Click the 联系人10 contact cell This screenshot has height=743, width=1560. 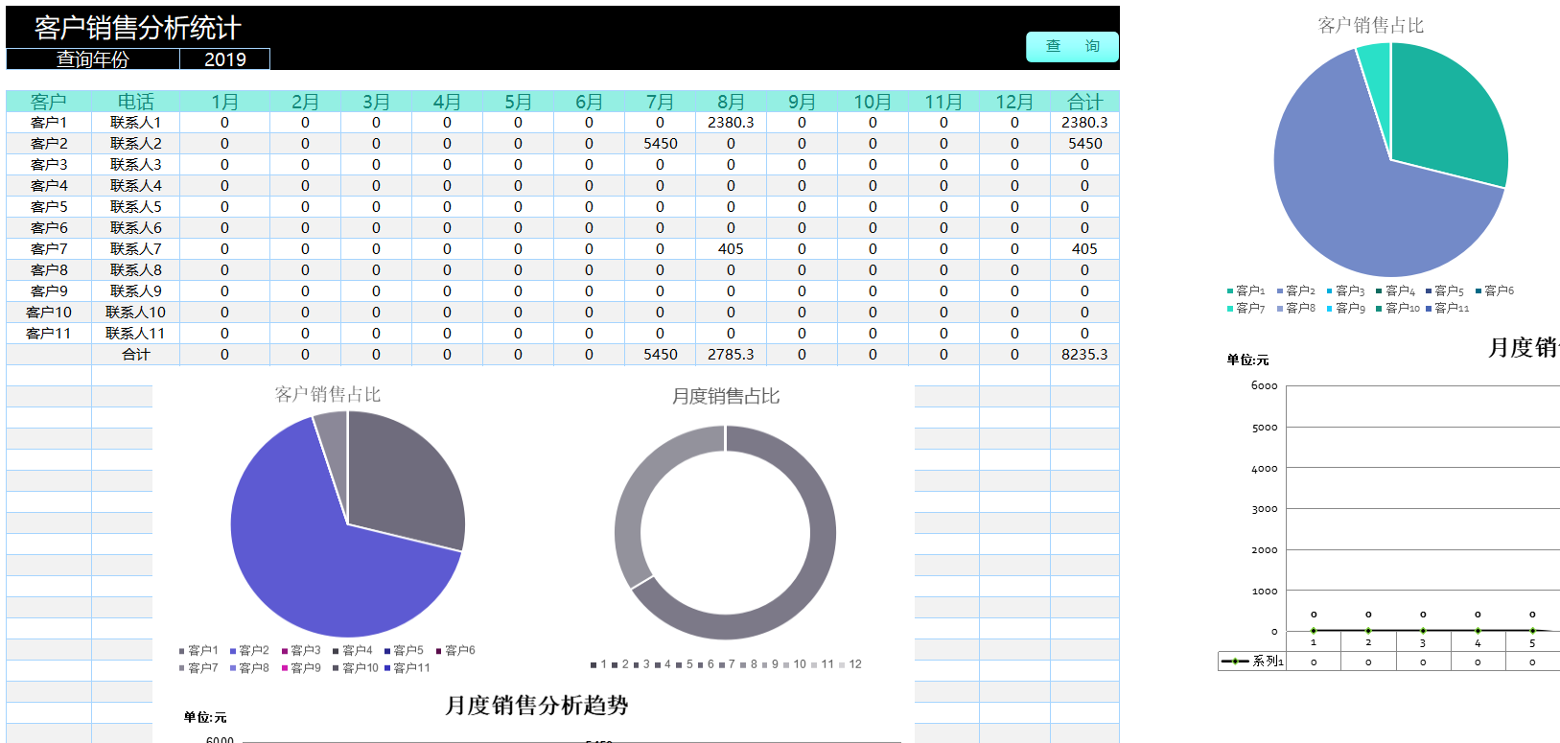pyautogui.click(x=136, y=313)
